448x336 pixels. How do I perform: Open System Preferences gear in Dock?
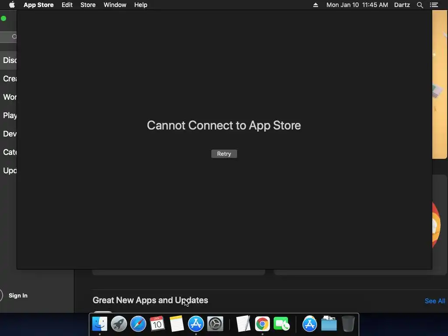(x=215, y=324)
